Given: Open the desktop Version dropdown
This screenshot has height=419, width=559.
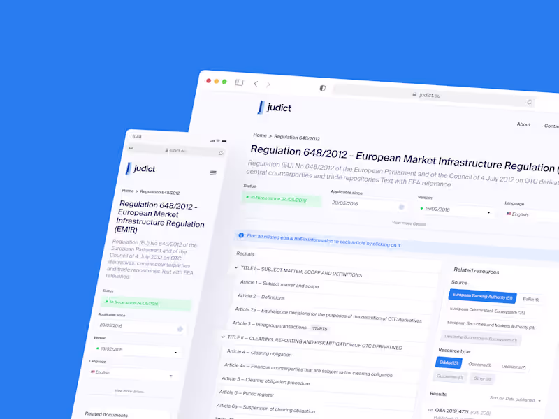Looking at the screenshot, I should point(456,211).
